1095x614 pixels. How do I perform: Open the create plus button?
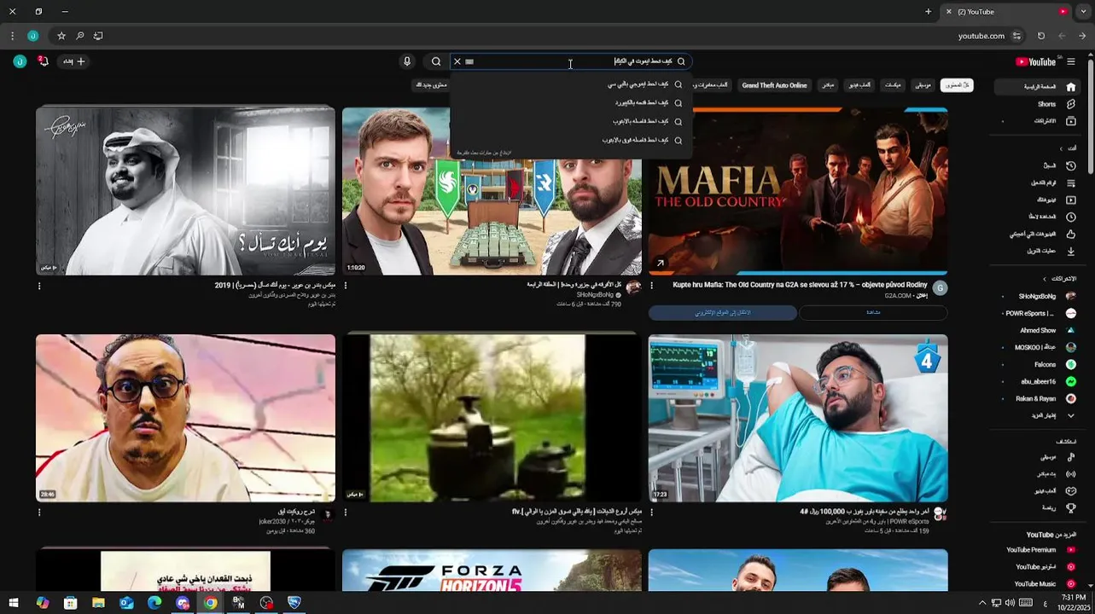click(73, 61)
